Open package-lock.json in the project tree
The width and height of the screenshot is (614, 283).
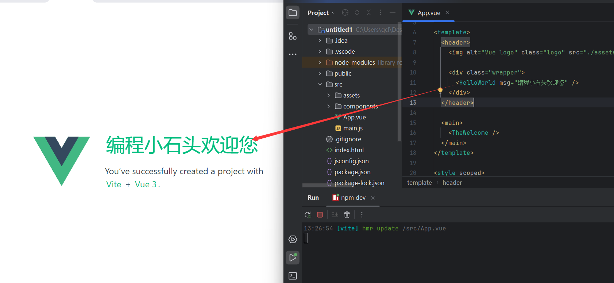(x=355, y=183)
